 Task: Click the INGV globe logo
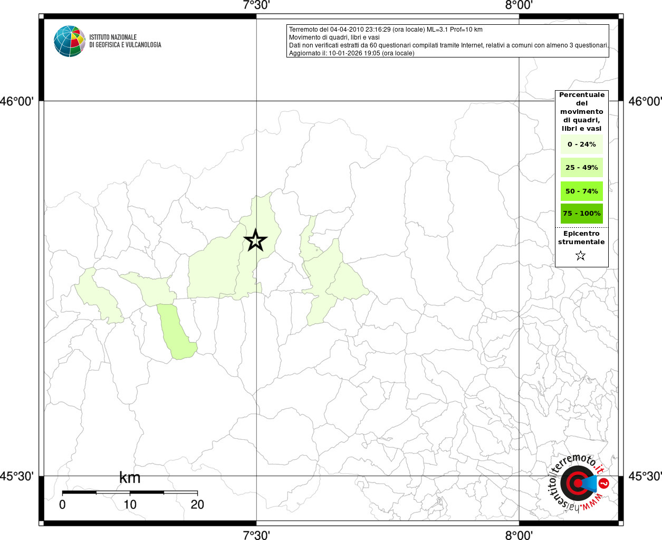[70, 41]
